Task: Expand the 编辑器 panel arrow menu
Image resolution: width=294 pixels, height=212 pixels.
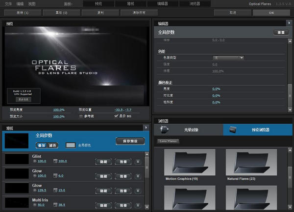Action: pos(289,23)
